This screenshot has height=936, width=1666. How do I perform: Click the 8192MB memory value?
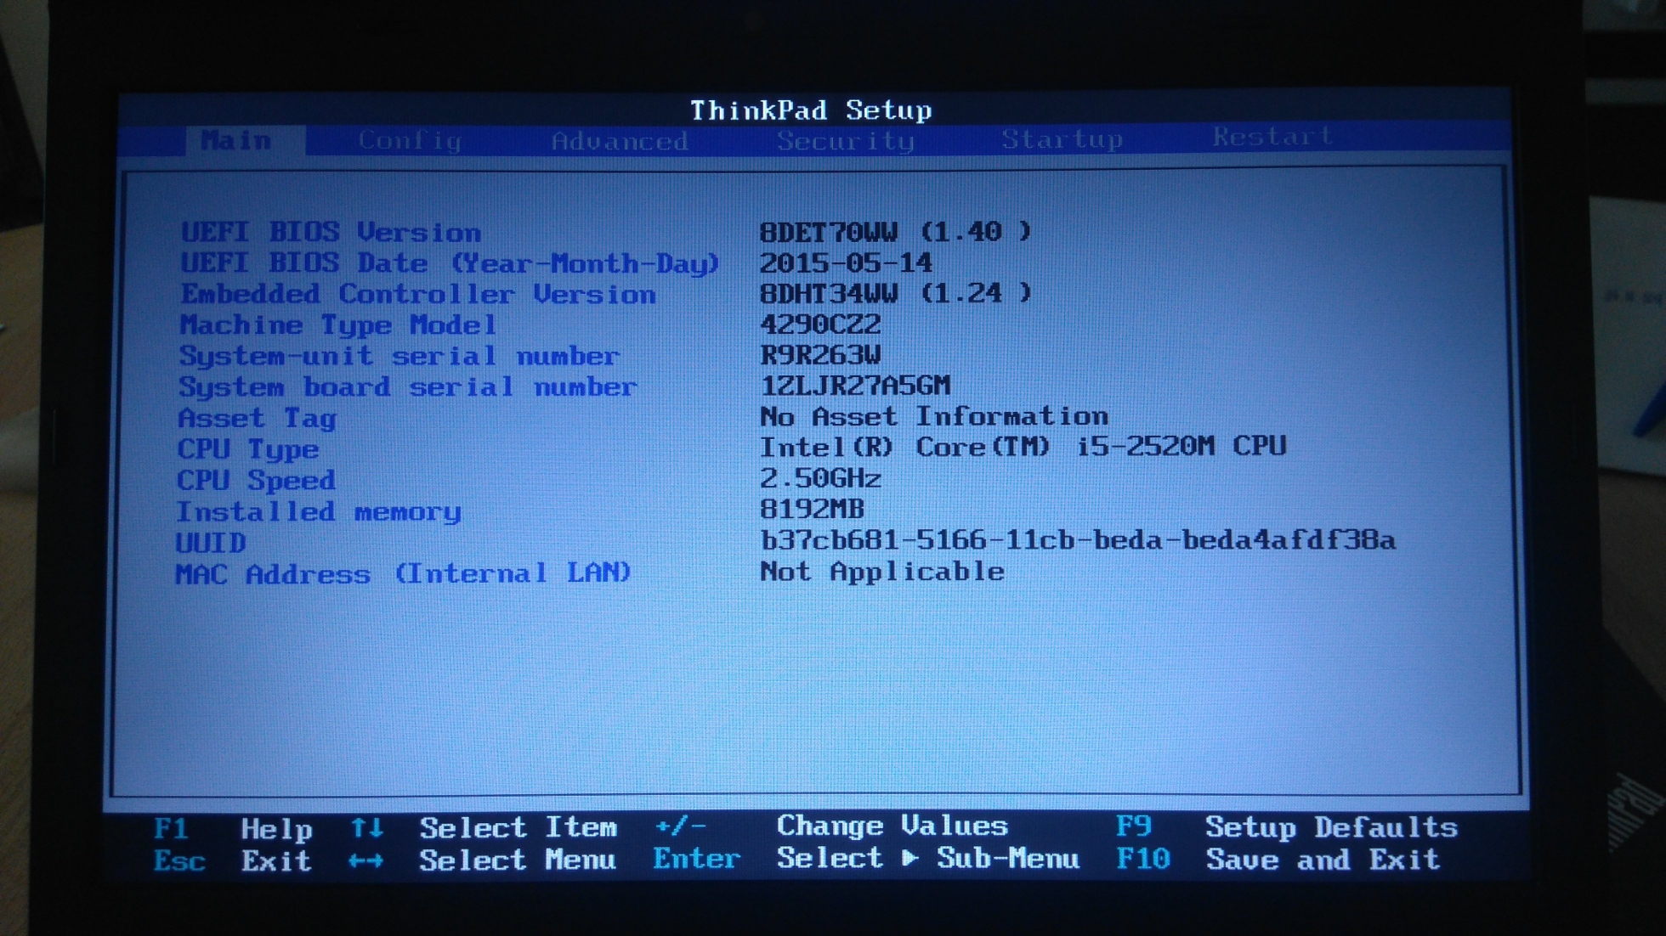click(812, 509)
